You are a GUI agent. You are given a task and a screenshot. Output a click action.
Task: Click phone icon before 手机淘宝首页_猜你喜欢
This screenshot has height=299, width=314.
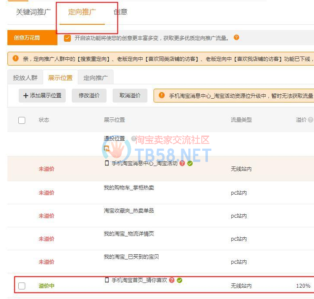pos(107,280)
